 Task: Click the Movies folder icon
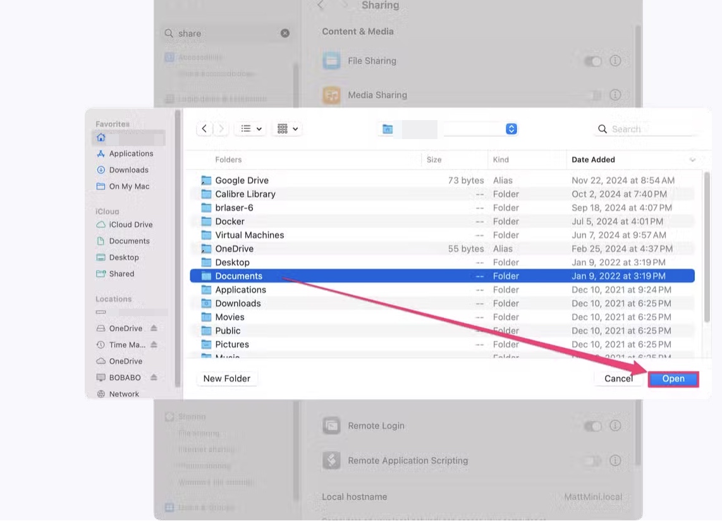coord(206,317)
